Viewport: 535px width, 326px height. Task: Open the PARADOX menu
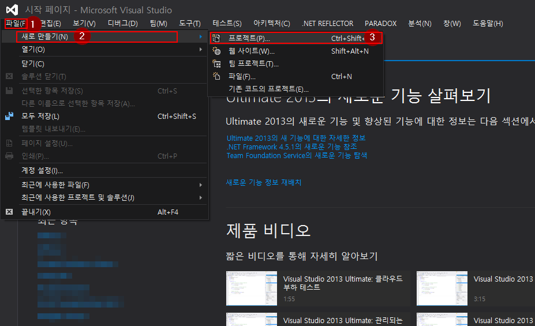381,24
